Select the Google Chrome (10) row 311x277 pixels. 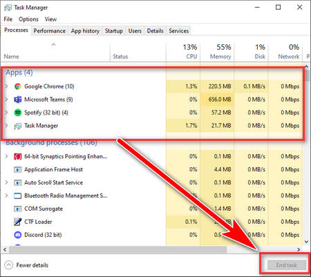coord(152,86)
